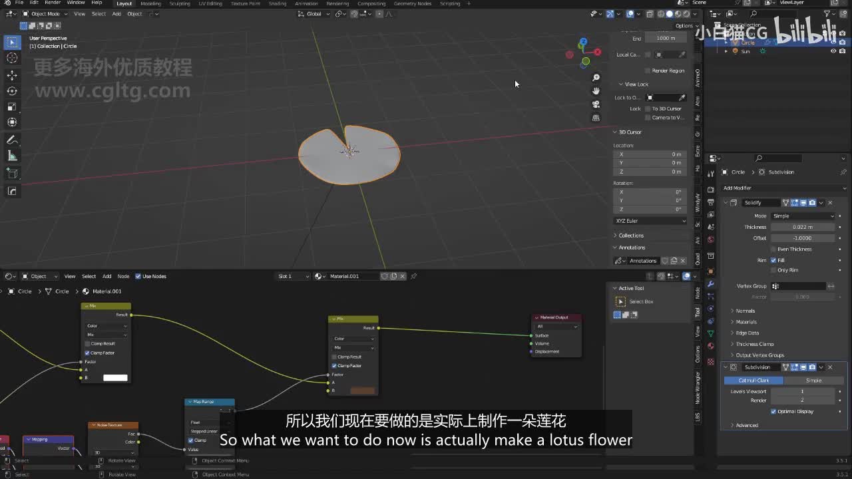Toggle Optimal Display checkbox
Image resolution: width=852 pixels, height=479 pixels.
click(773, 411)
